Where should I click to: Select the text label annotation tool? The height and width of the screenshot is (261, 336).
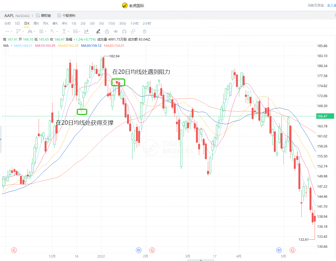coord(75,31)
